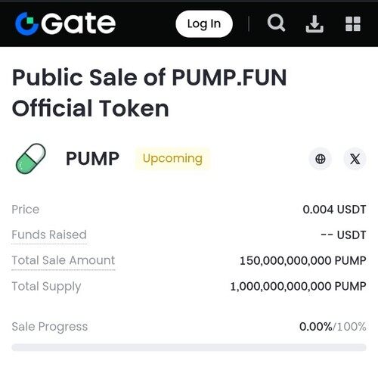Click the PUMP pill token icon
378x379 pixels.
pyautogui.click(x=31, y=159)
